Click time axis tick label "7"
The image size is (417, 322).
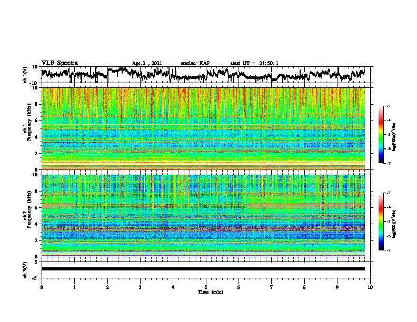(272, 287)
